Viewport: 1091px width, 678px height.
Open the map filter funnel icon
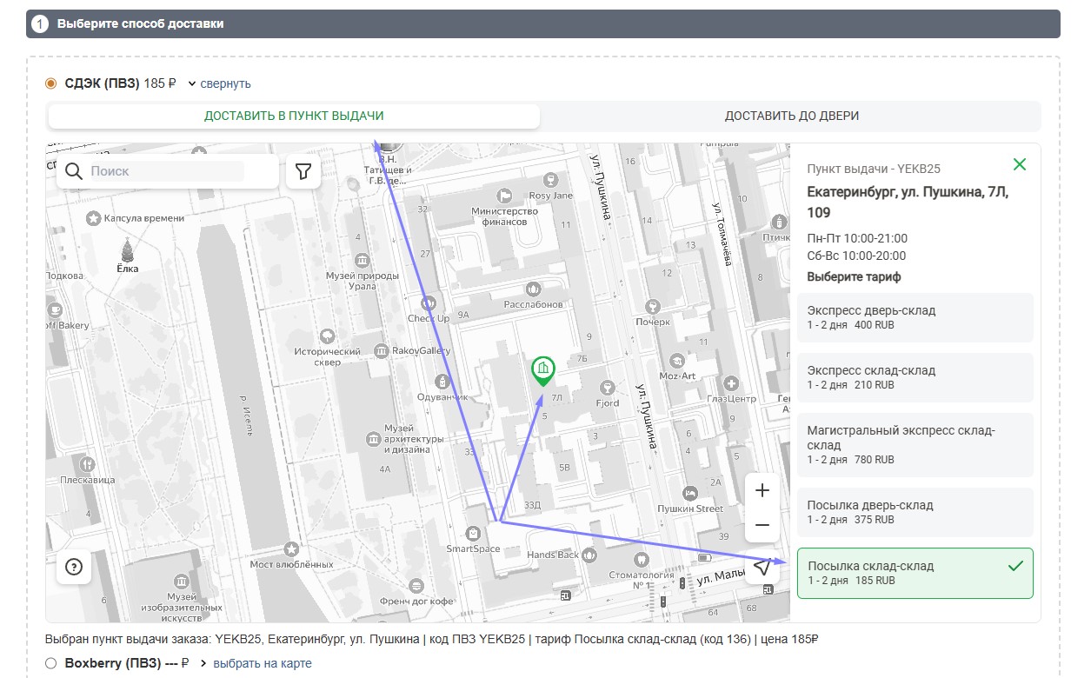pos(303,171)
